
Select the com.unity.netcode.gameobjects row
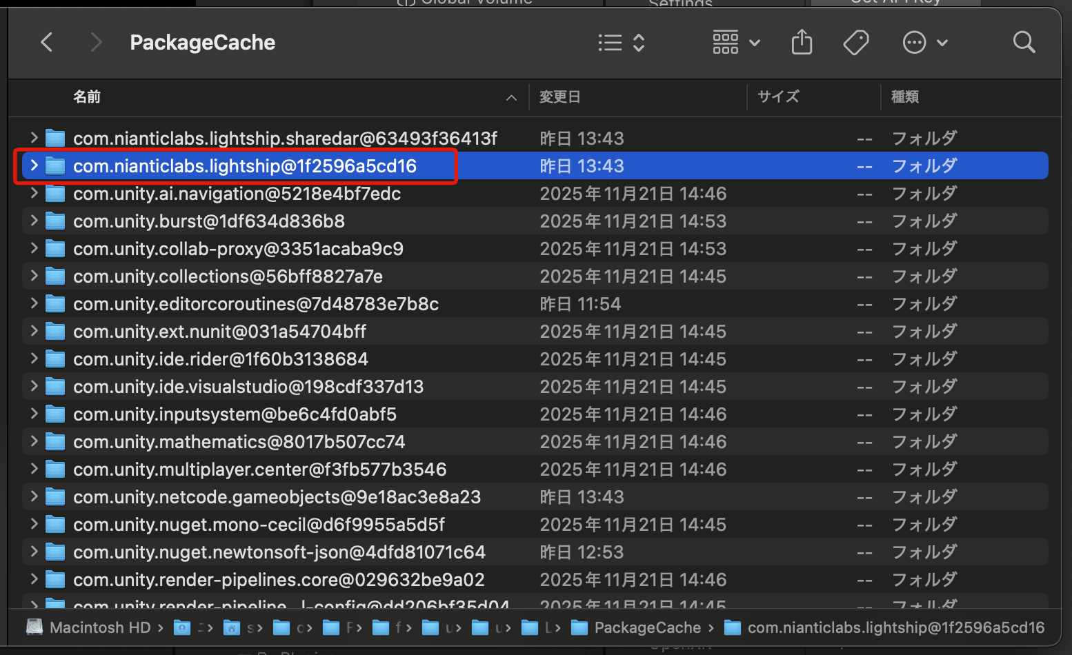(276, 496)
